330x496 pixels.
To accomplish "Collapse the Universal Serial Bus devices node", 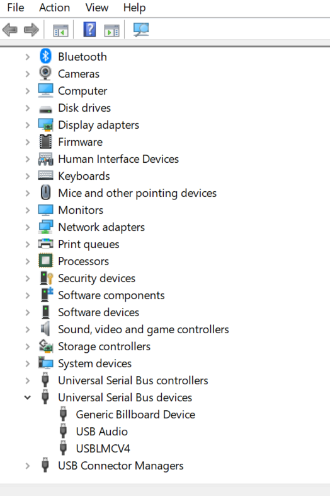I will tap(28, 398).
